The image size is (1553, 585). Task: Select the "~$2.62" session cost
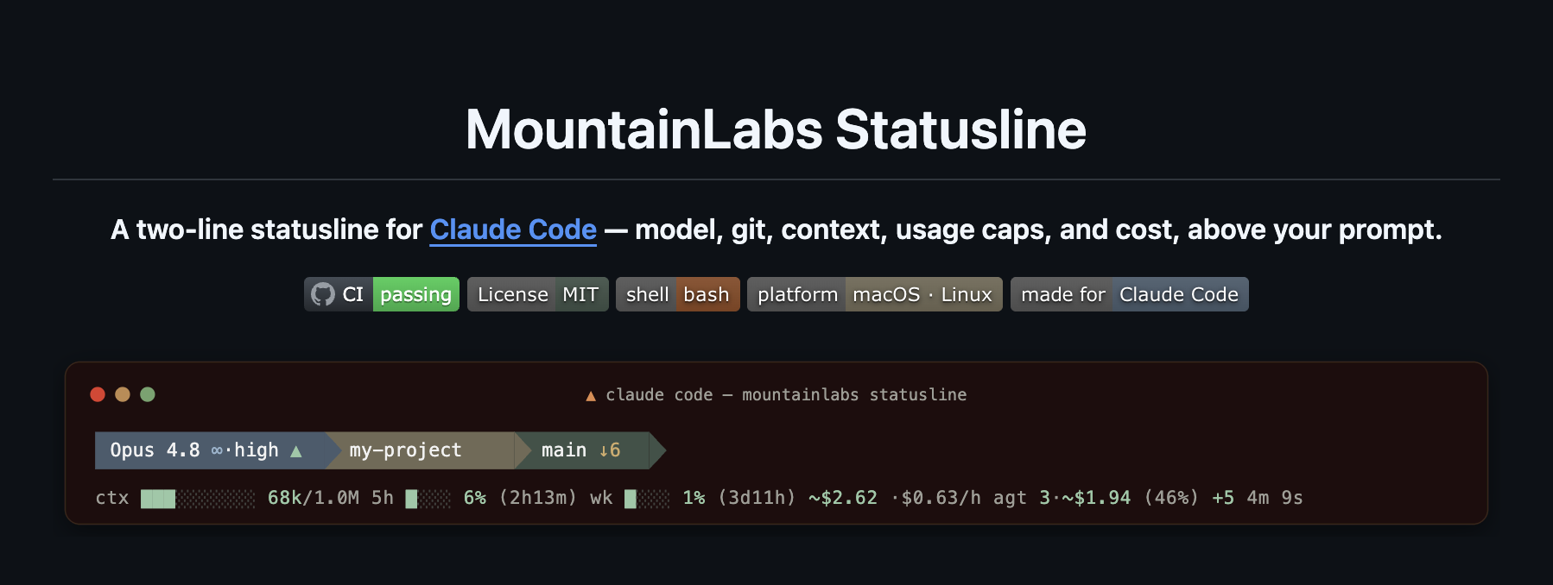(x=843, y=498)
